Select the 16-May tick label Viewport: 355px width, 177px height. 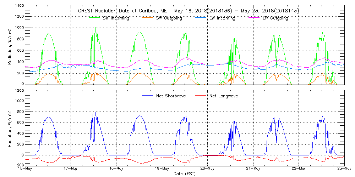tap(26, 169)
